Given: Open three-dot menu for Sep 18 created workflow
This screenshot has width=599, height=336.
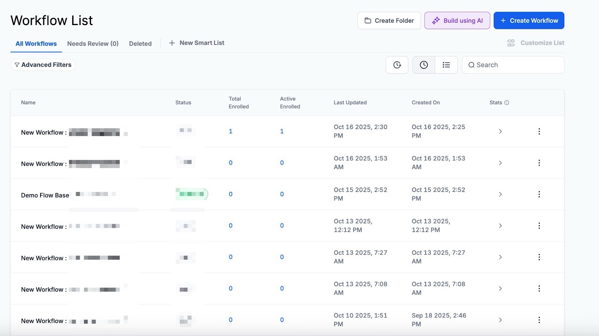Looking at the screenshot, I should pos(539,320).
